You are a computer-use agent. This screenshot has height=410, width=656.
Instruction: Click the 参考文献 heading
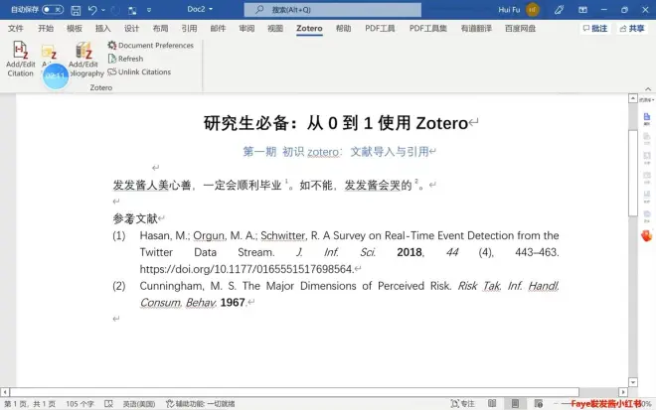point(135,218)
